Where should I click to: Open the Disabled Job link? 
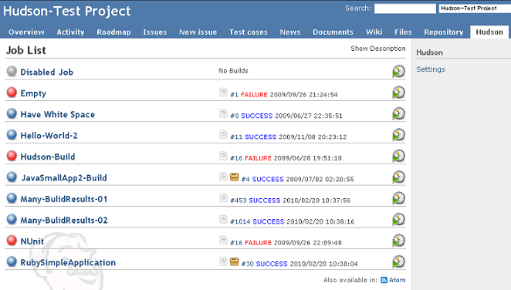coord(46,72)
